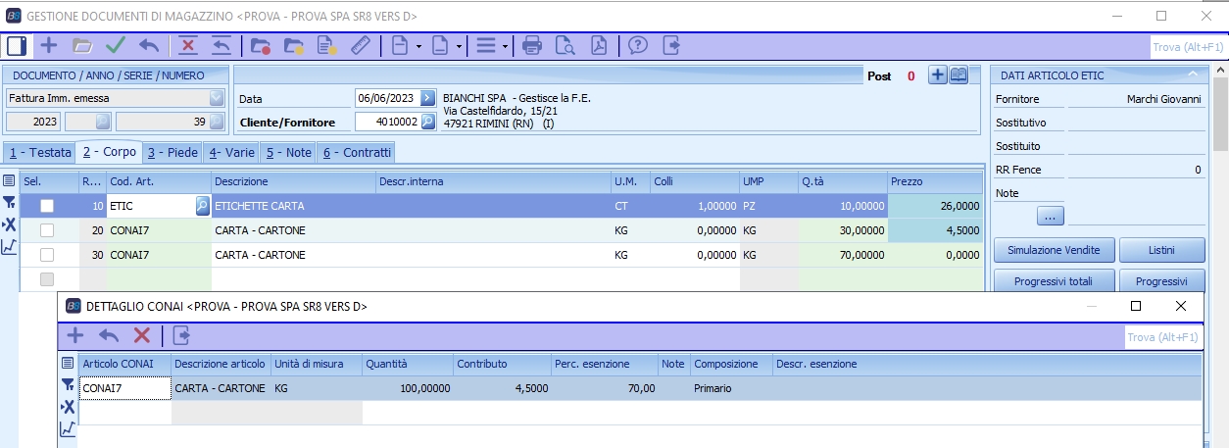Select the checkbox on row 20 CONAI7
This screenshot has height=448, width=1229.
[x=47, y=230]
